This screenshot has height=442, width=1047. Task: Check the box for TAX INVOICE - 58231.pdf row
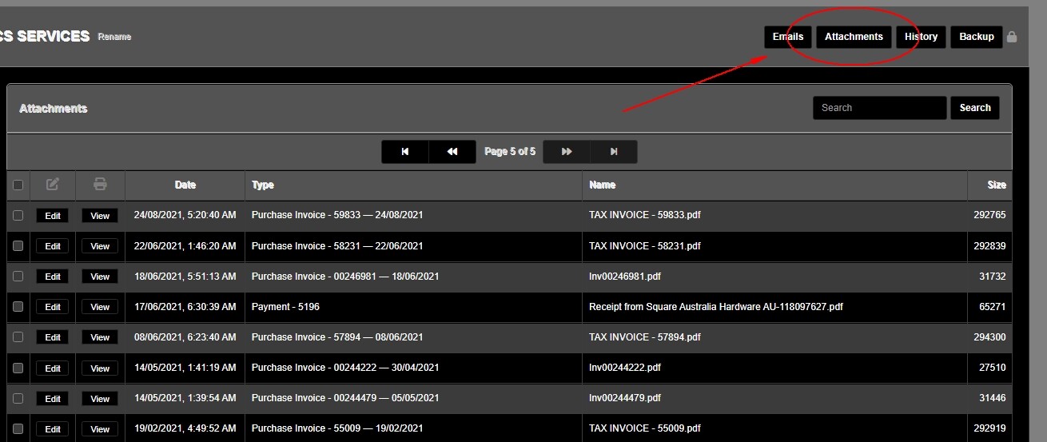(18, 245)
